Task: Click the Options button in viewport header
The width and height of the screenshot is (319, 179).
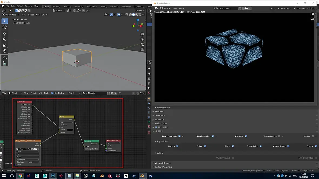Action: coord(139,11)
